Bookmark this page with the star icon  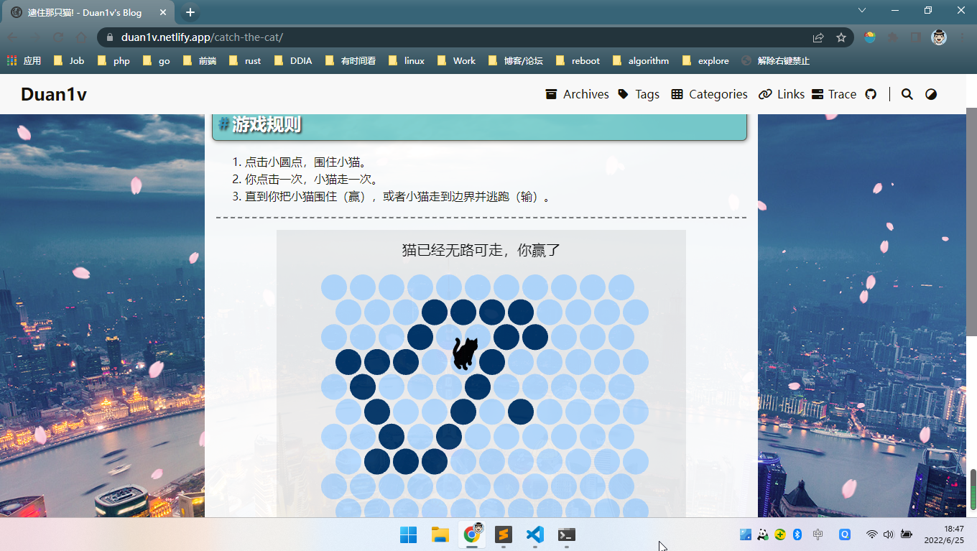[841, 37]
